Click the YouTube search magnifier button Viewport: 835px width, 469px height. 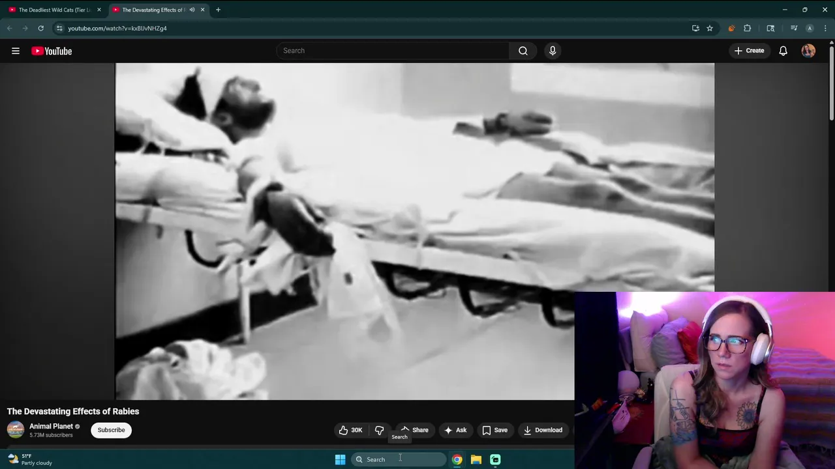[523, 51]
